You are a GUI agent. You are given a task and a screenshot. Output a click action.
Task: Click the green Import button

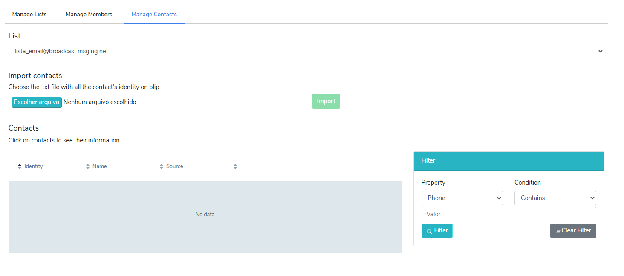326,102
